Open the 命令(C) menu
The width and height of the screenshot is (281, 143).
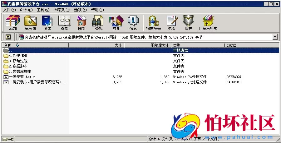(x=26, y=10)
